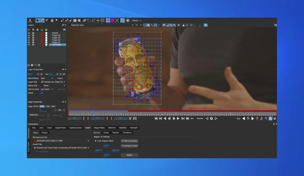
Task: Click the save project download icon
Action: pos(30,20)
